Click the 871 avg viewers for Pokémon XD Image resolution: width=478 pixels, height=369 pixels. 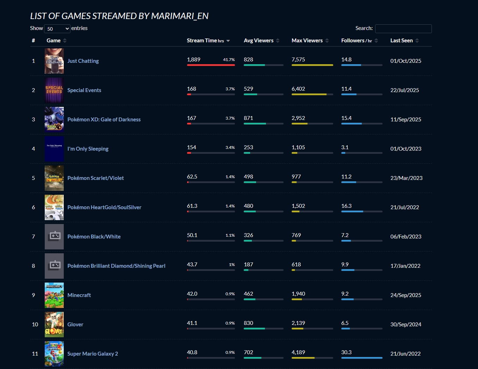pyautogui.click(x=248, y=118)
